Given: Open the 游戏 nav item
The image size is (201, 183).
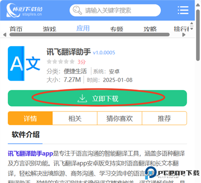Looking at the screenshot, I should point(50,29).
